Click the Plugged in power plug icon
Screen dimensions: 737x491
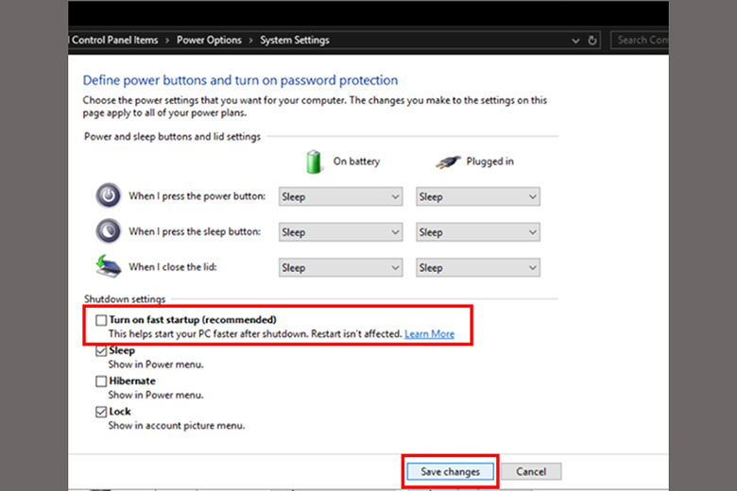[448, 161]
